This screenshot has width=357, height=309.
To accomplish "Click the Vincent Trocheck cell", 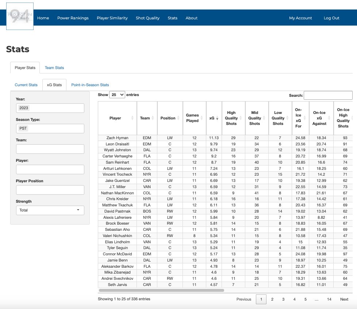I will pyautogui.click(x=117, y=174).
